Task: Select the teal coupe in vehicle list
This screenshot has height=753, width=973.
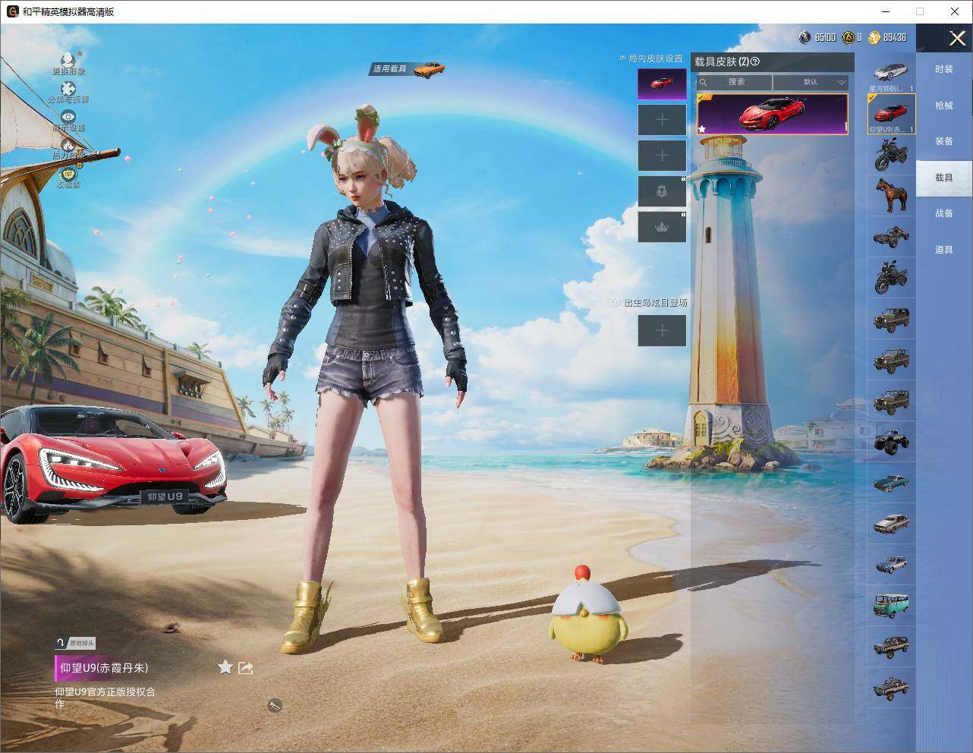Action: (x=891, y=483)
